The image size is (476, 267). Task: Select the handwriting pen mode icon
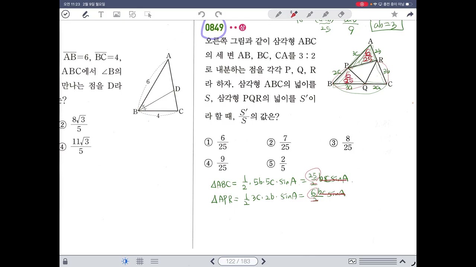point(85,14)
